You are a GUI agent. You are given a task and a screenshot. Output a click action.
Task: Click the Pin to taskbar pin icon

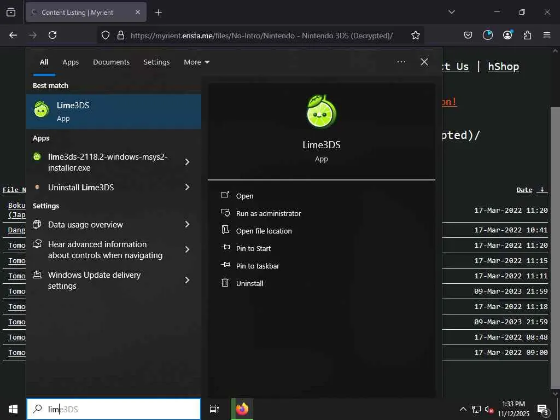[x=225, y=265]
